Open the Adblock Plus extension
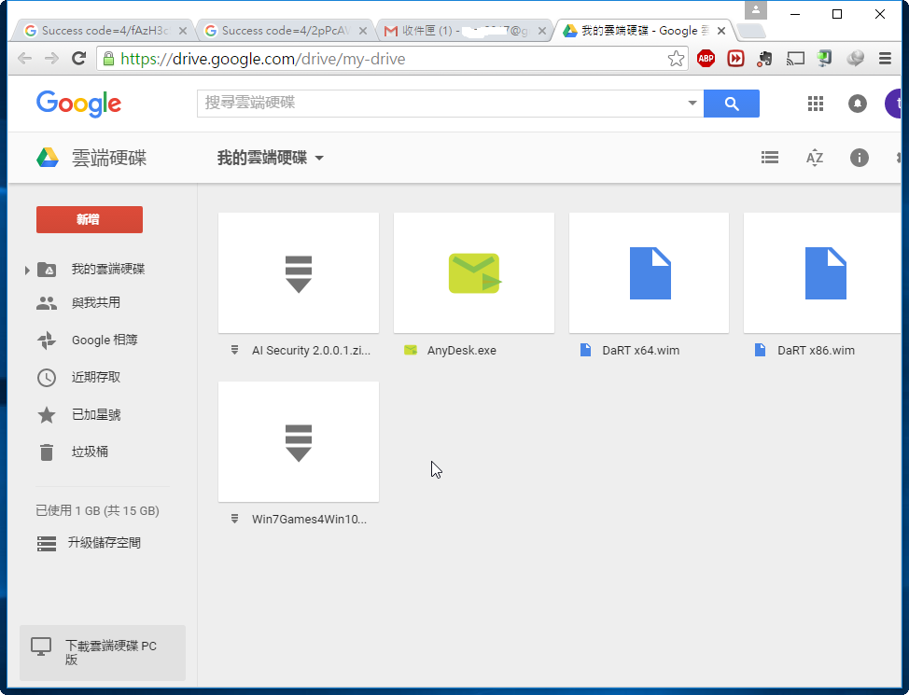 706,59
